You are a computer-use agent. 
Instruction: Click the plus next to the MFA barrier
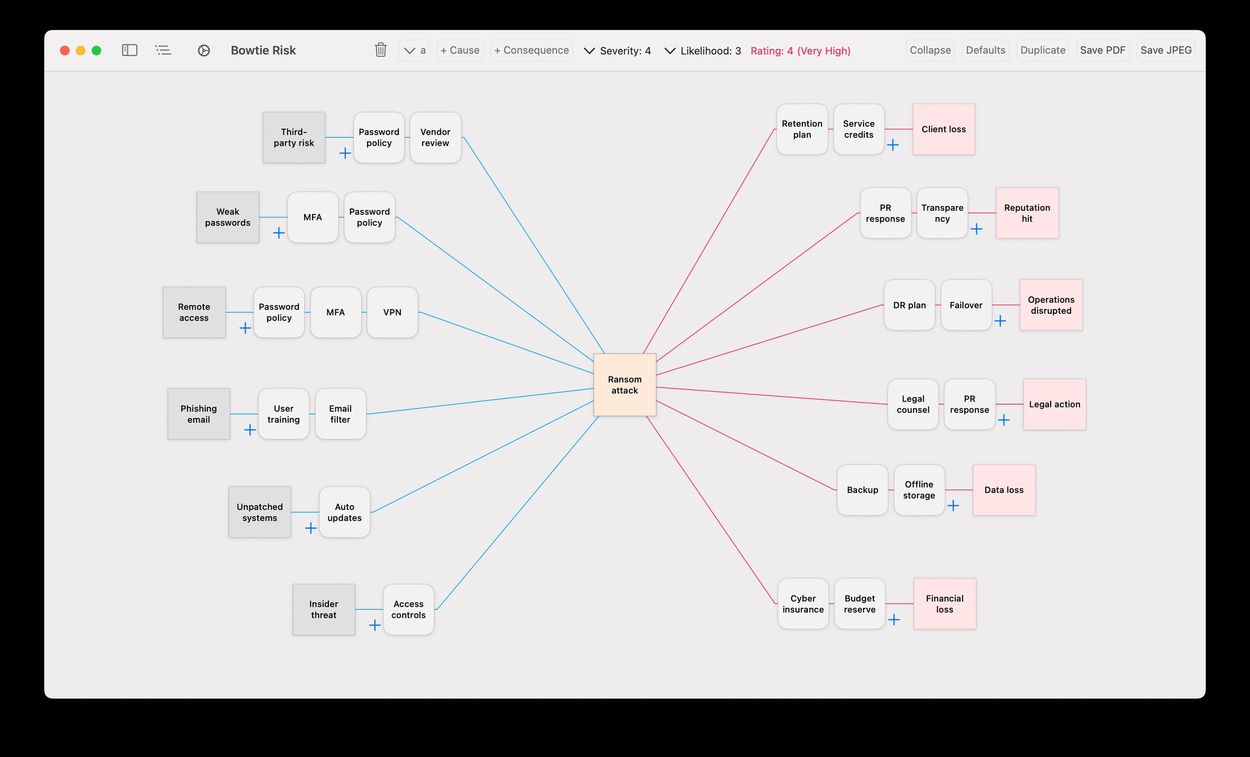(278, 233)
